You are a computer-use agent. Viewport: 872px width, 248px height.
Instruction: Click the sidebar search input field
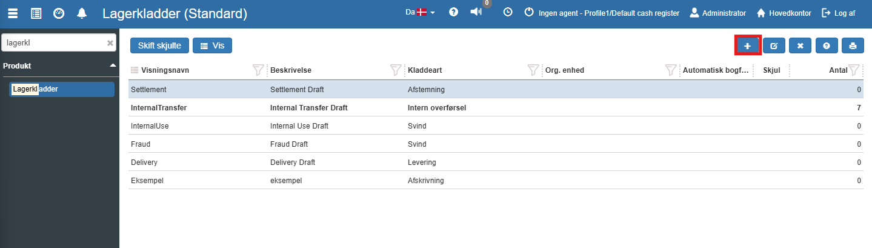point(53,43)
